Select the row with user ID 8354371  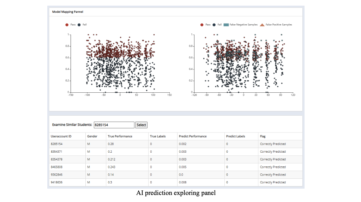(56, 152)
